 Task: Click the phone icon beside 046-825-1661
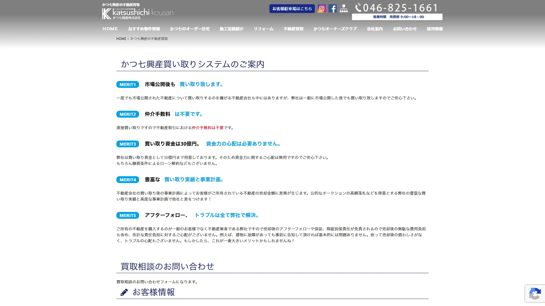358,8
